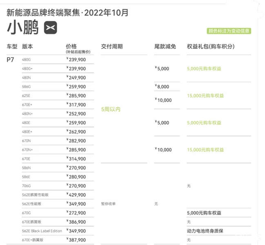Select the 562E鹏翼性能版 version label
This screenshot has width=265, height=245.
[35, 195]
